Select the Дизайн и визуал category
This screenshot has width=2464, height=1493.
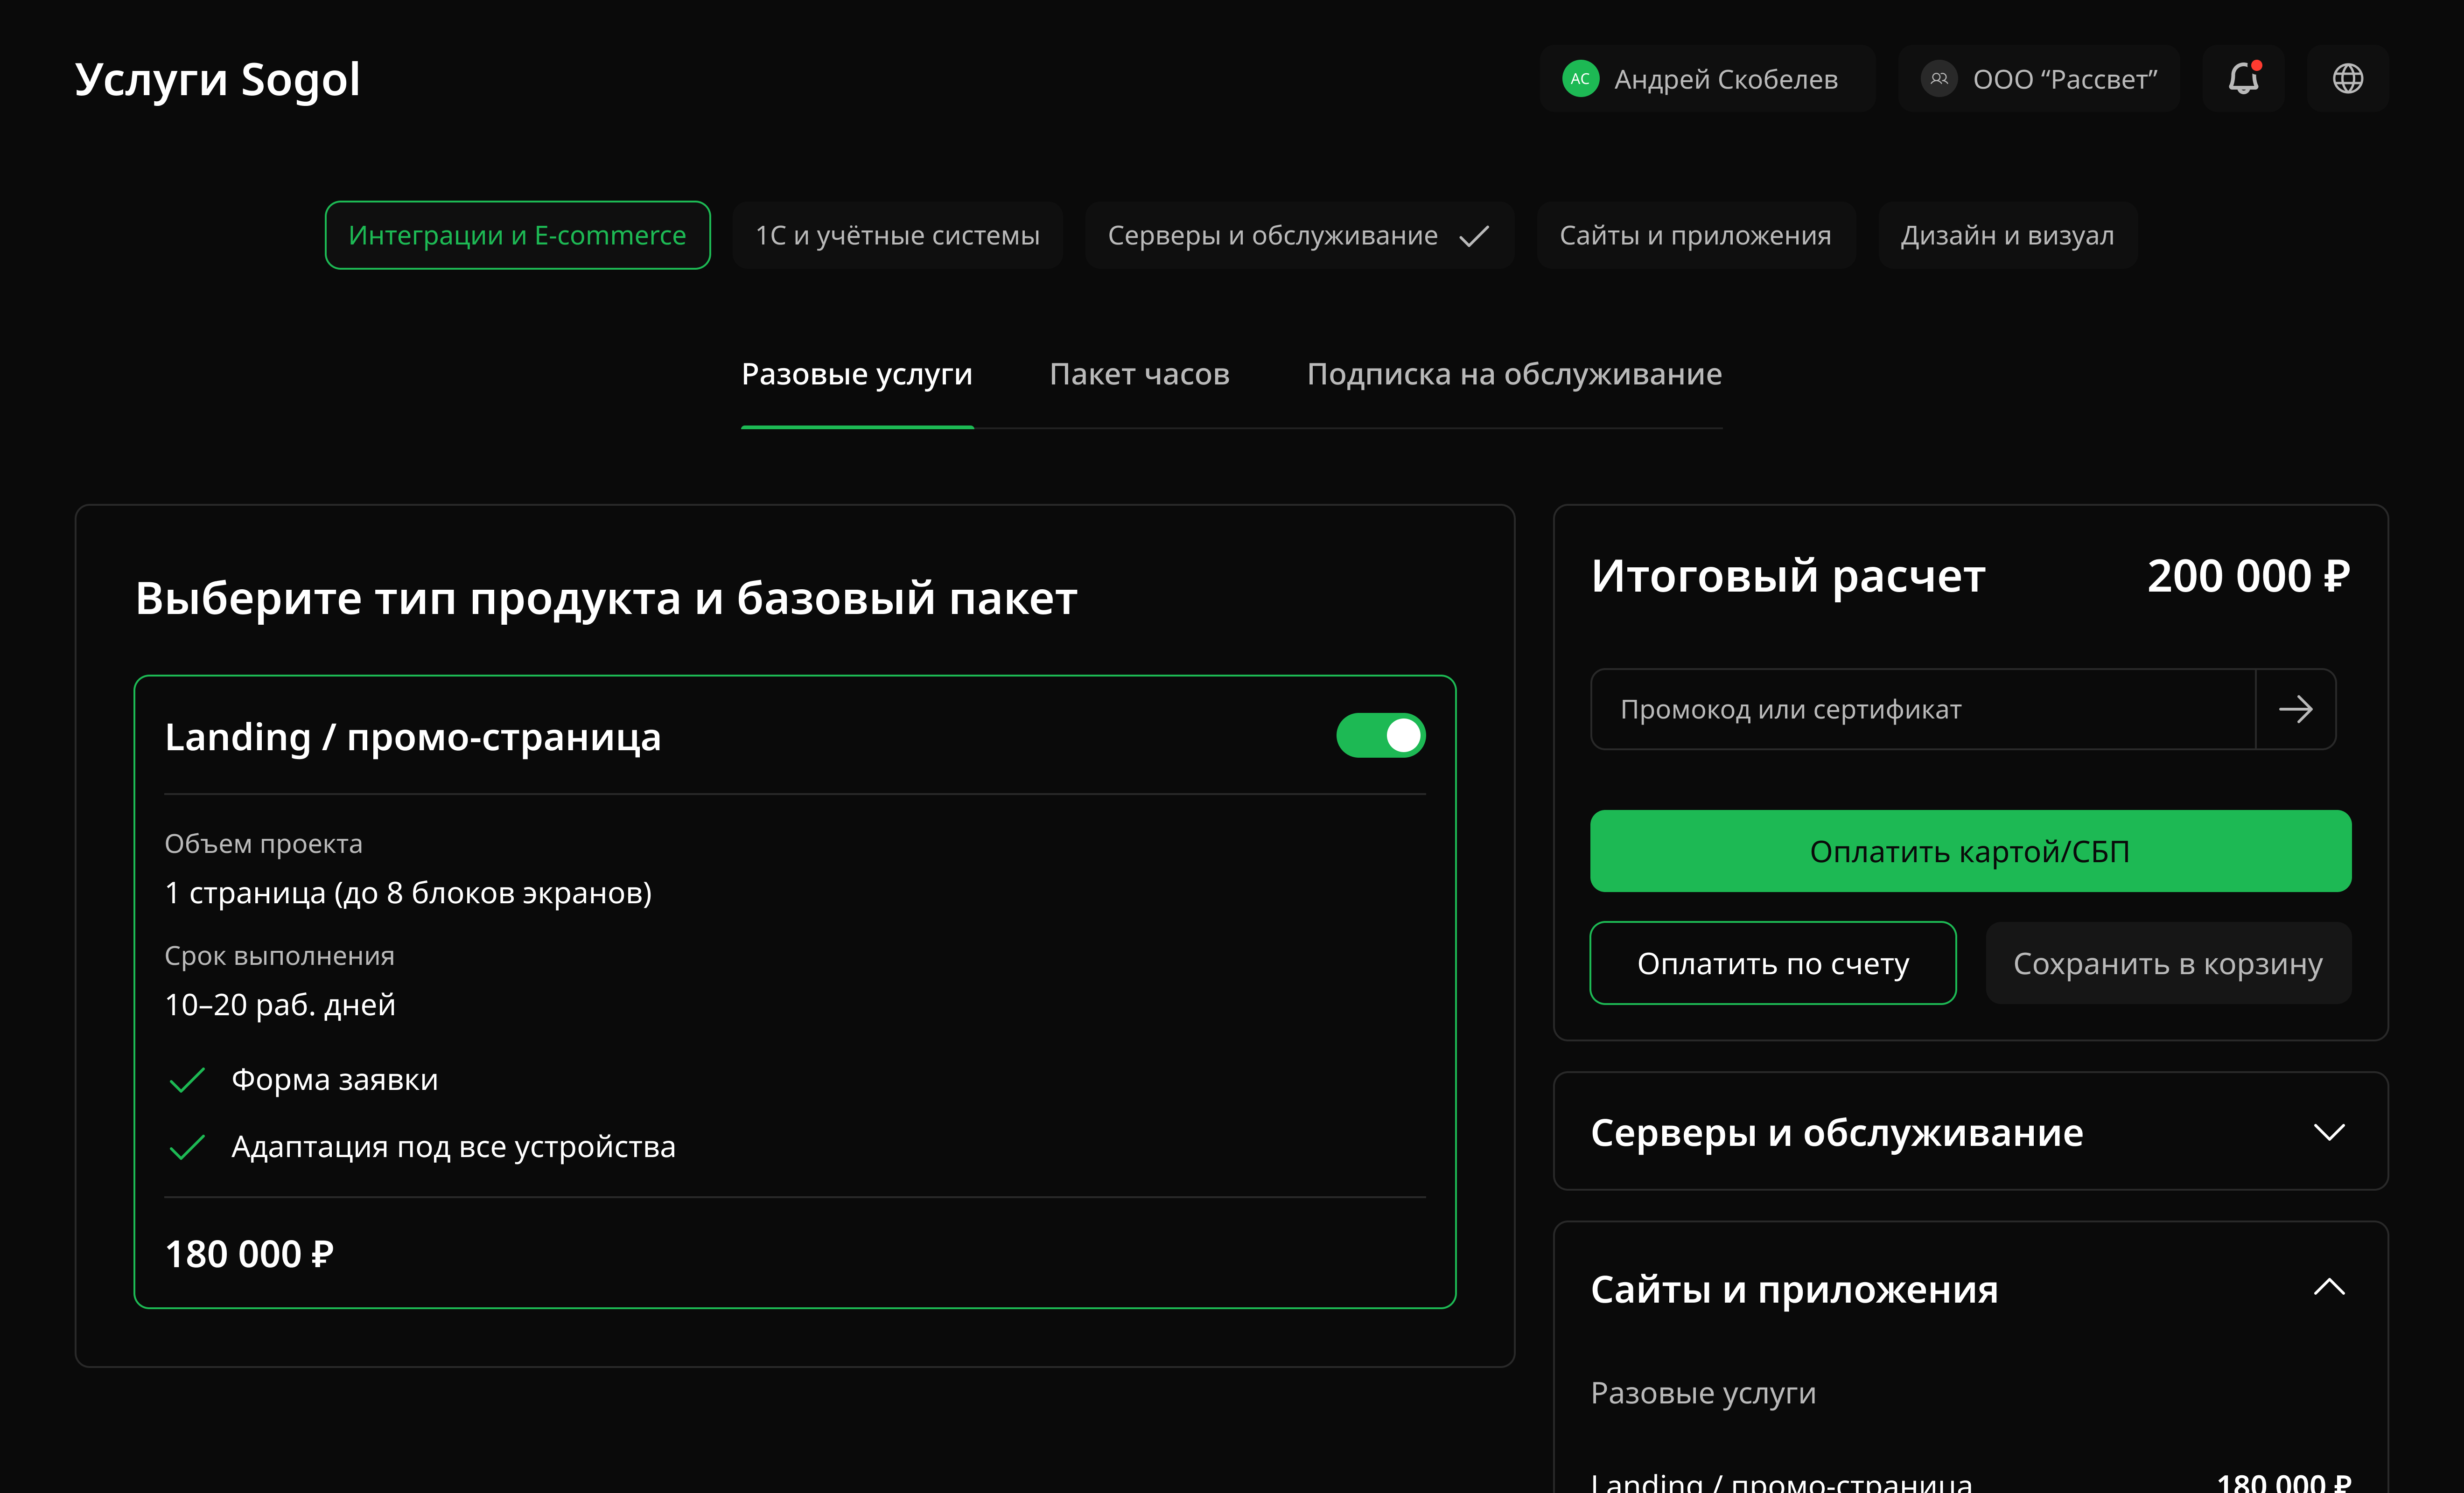[x=2006, y=236]
